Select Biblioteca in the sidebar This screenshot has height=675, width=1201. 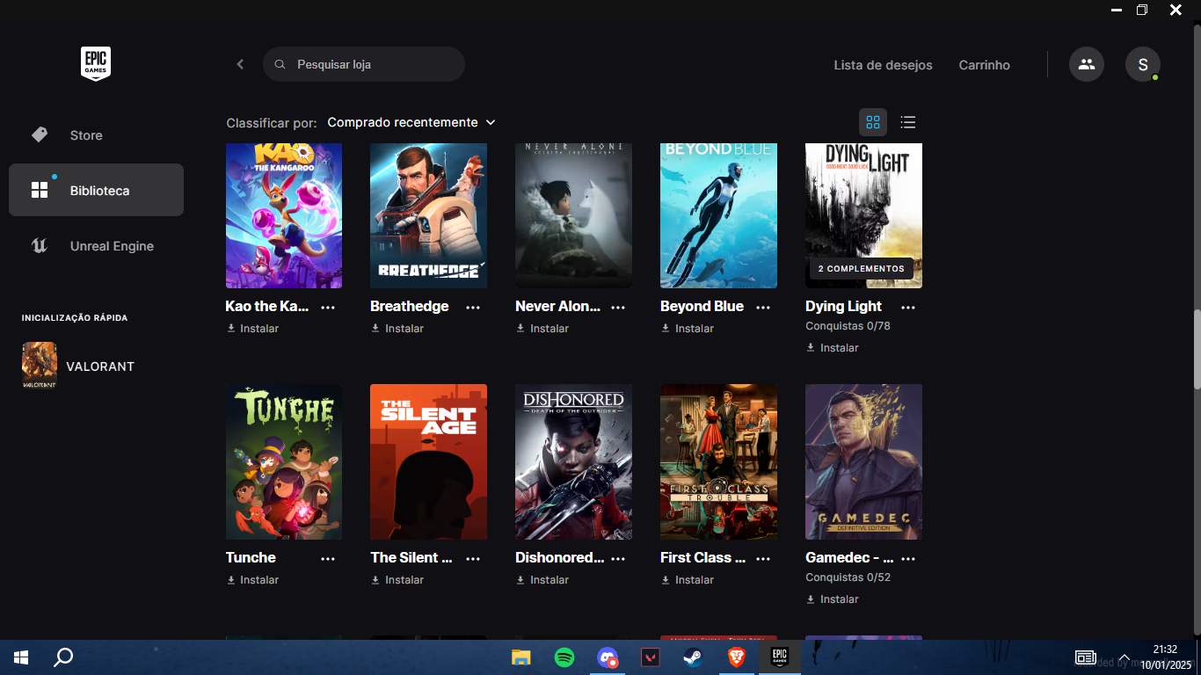click(x=96, y=190)
